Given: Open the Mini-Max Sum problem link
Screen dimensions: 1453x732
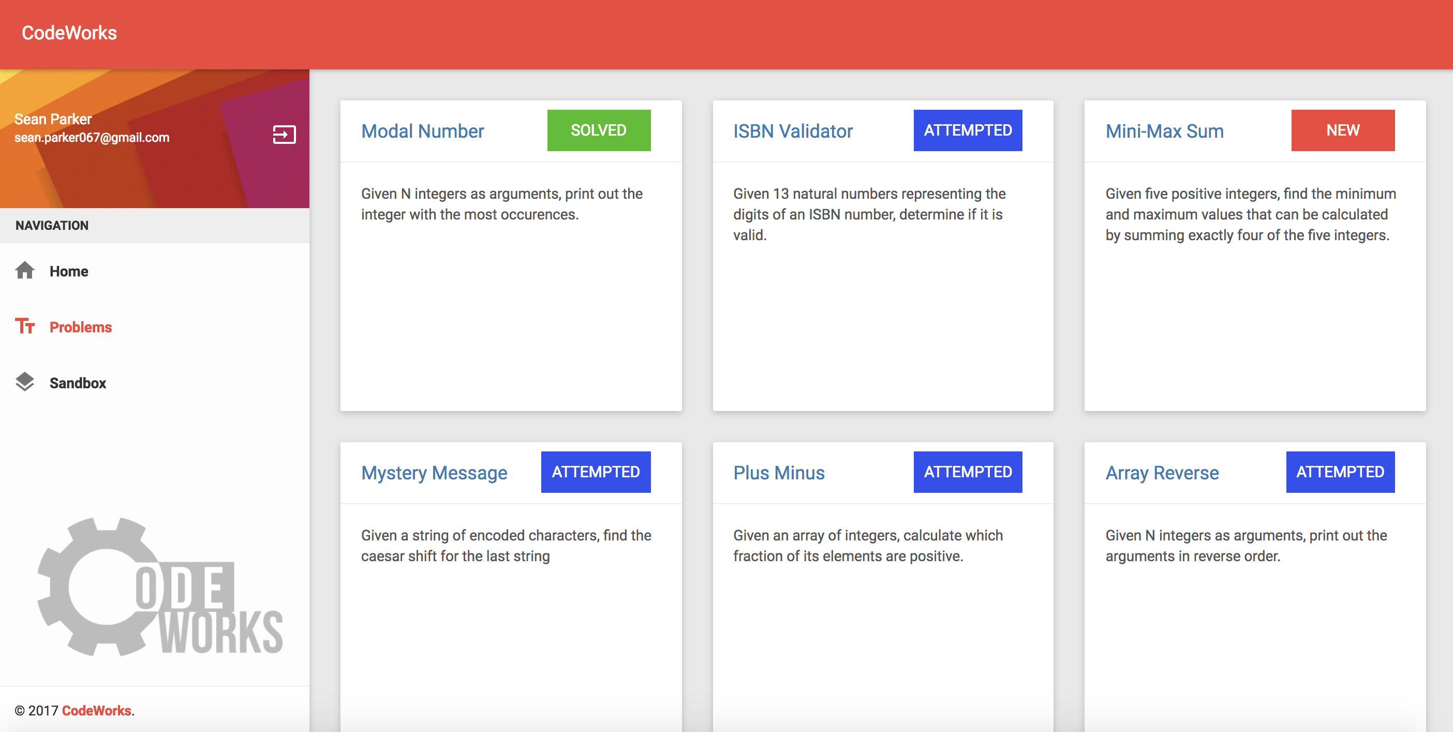Looking at the screenshot, I should [1164, 131].
